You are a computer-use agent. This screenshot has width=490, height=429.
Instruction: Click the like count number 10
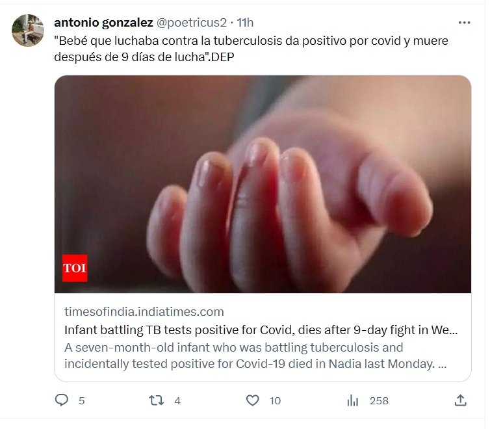[275, 401]
